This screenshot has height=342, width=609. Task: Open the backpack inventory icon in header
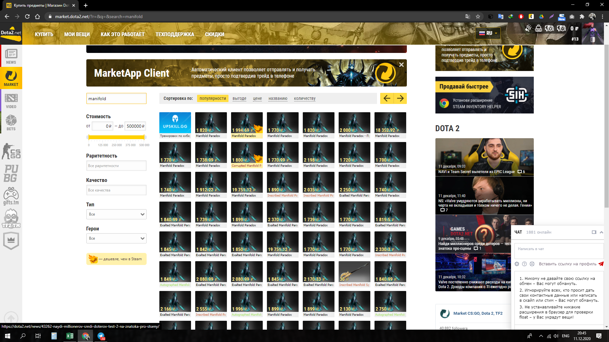pos(539,29)
